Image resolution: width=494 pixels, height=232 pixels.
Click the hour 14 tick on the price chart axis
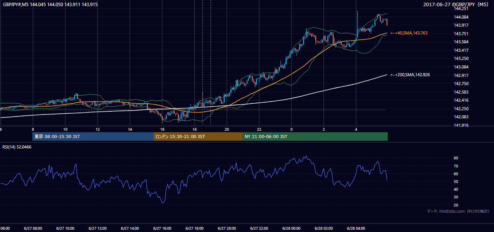[130, 130]
